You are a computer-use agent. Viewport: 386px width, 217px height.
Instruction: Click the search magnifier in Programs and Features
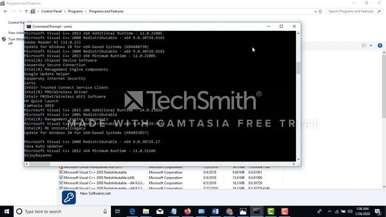click(x=379, y=11)
